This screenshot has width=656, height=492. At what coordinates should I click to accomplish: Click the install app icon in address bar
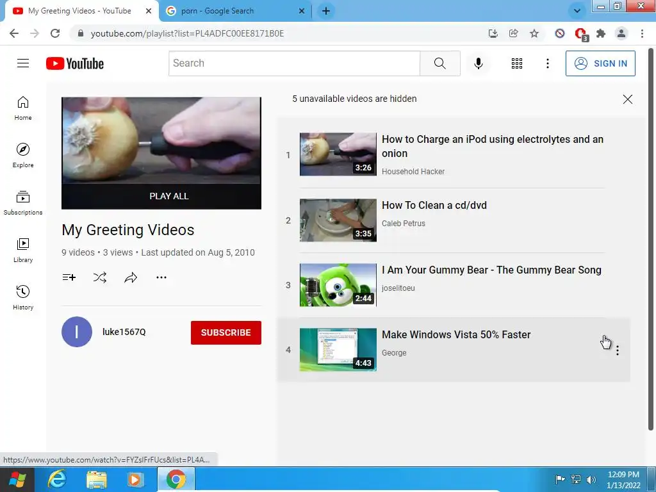[x=493, y=33]
